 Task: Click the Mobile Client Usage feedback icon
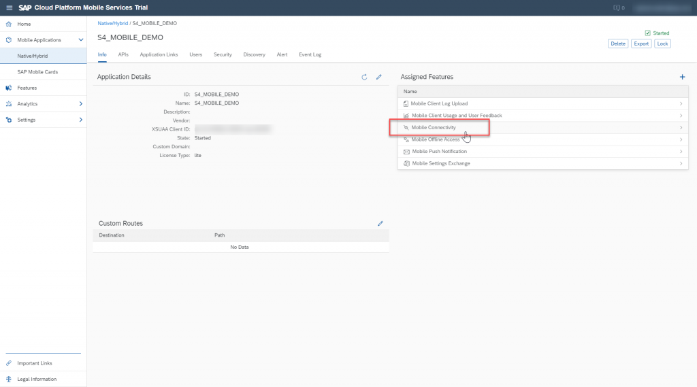(406, 116)
